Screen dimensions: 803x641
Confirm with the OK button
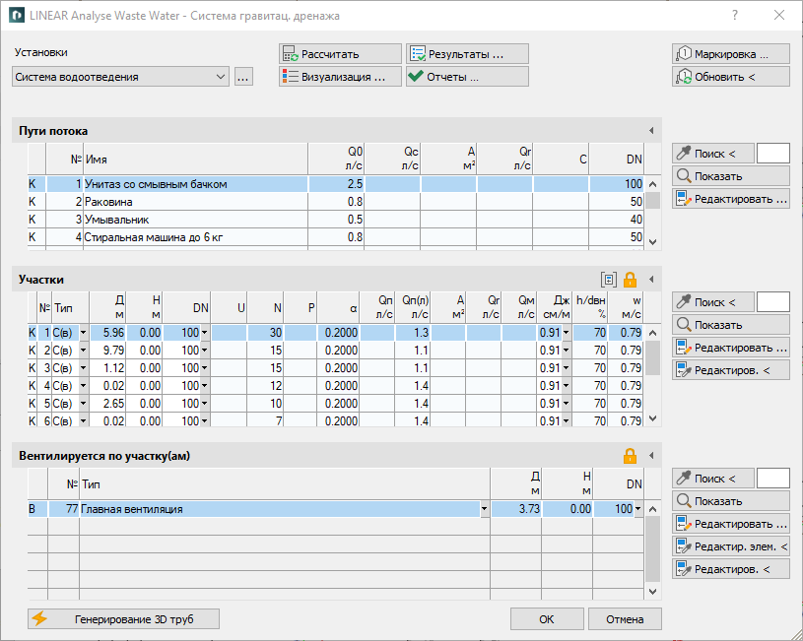[547, 619]
